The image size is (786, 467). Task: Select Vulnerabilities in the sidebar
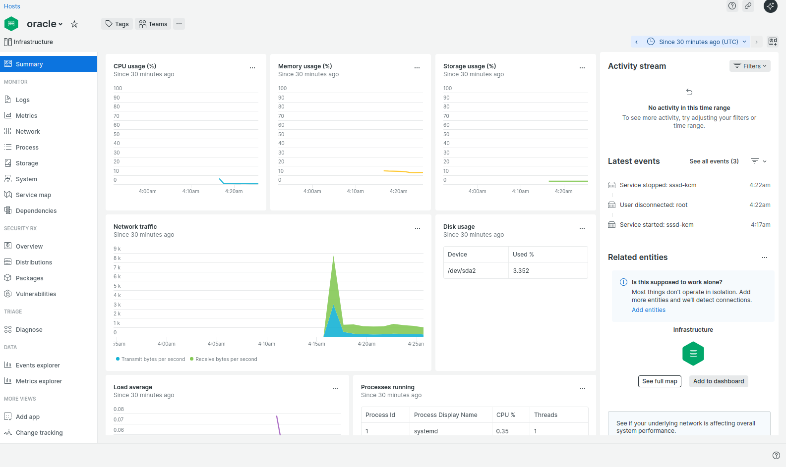(36, 294)
